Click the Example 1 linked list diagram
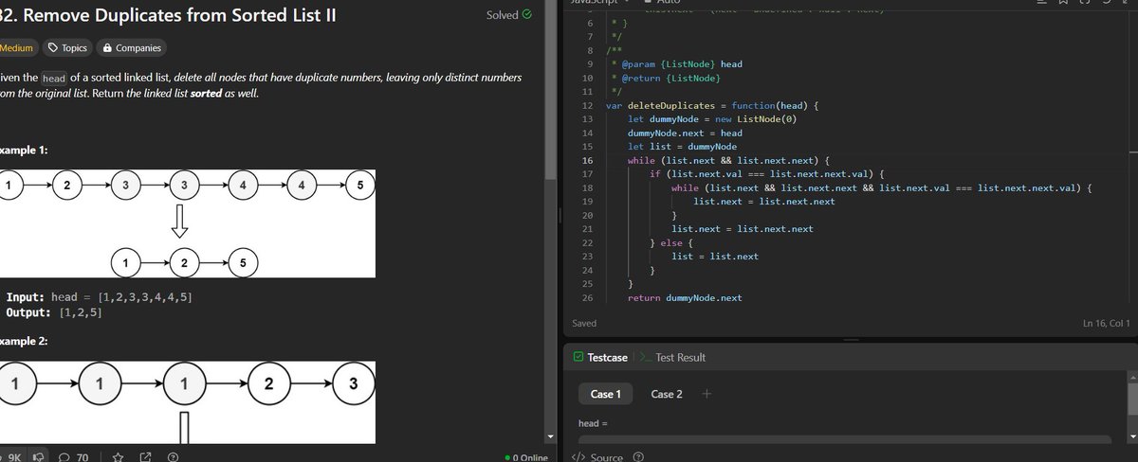 (188, 225)
